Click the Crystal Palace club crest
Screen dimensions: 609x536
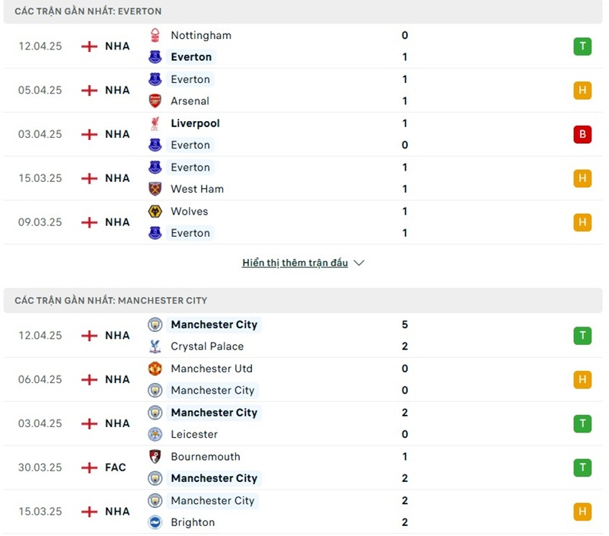[x=155, y=346]
